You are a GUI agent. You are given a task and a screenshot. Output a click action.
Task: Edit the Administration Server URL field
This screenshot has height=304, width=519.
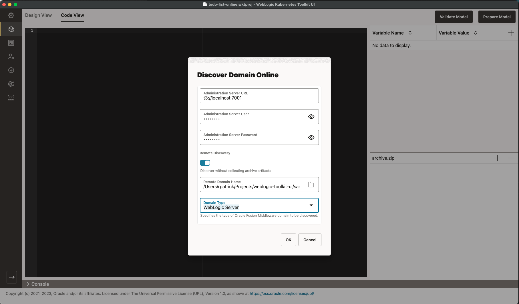[x=259, y=96]
